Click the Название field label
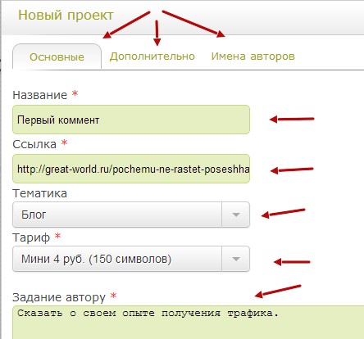The height and width of the screenshot is (339, 364). 40,95
